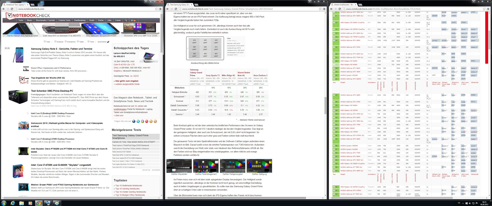
Task: Open Notebookcheck's Facebook page icon
Action: (x=134, y=121)
